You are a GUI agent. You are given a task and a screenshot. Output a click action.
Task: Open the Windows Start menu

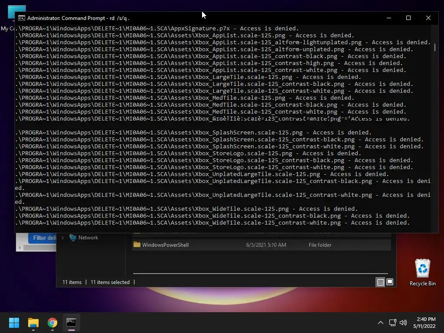pos(14,323)
